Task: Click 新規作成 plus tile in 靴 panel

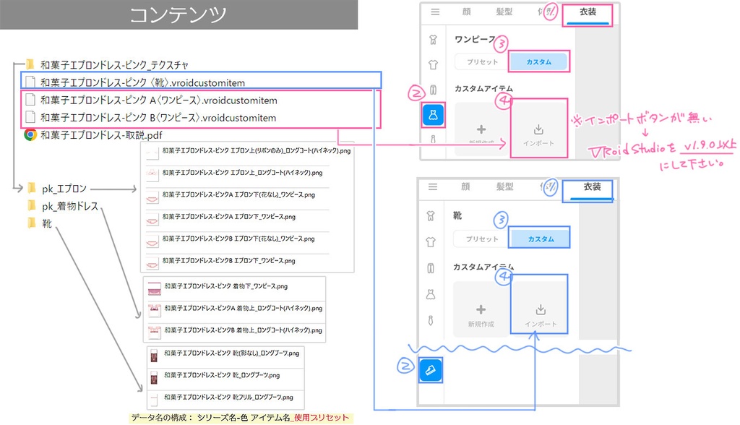Action: [481, 309]
